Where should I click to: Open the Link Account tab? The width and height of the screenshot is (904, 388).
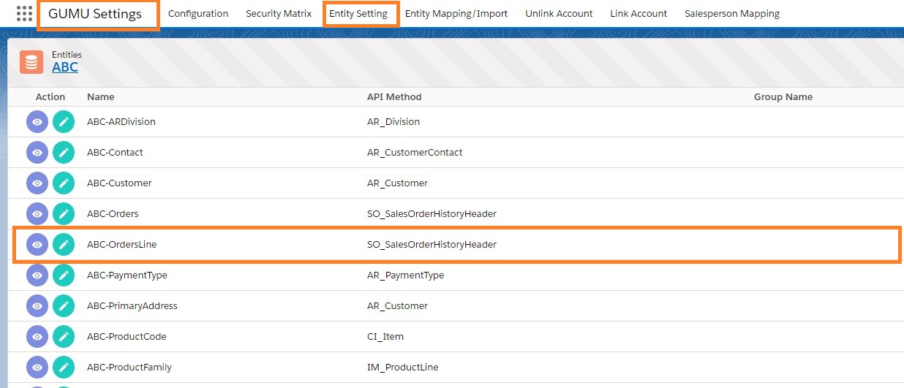(639, 14)
